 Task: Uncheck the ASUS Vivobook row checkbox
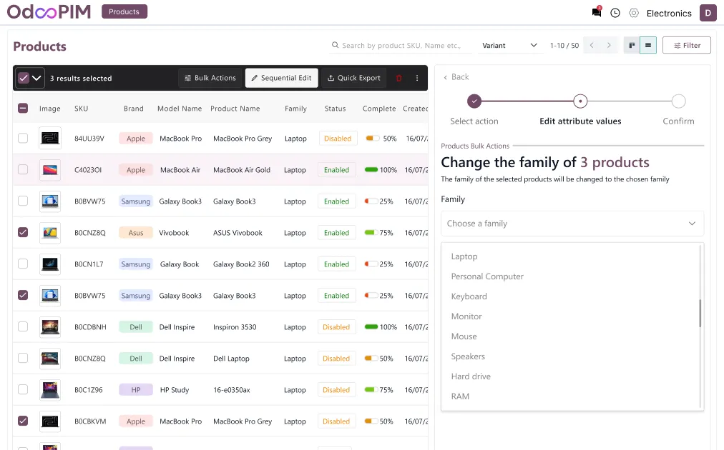click(23, 232)
